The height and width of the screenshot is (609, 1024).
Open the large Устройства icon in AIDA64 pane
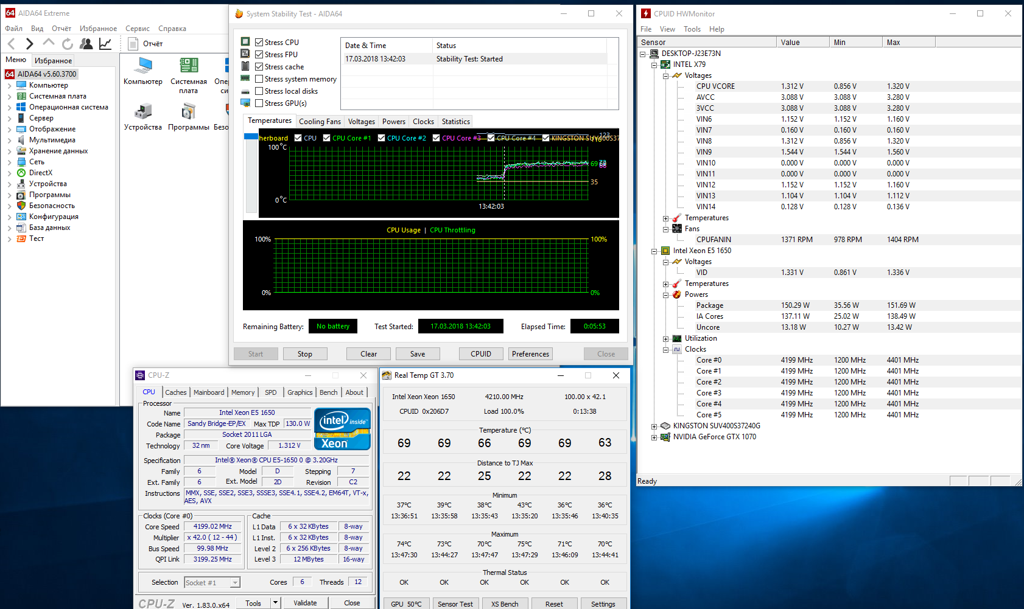click(x=143, y=111)
